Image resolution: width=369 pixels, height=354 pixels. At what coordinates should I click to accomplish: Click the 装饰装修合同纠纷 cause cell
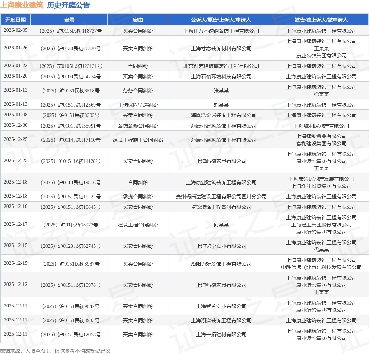click(x=138, y=126)
